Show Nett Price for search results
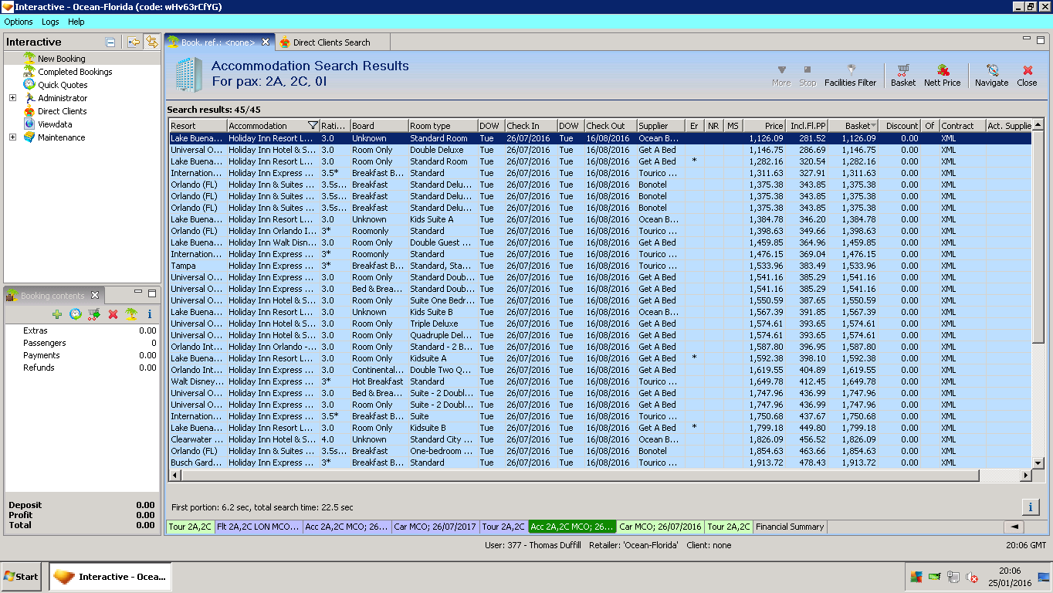The height and width of the screenshot is (593, 1053). tap(942, 75)
